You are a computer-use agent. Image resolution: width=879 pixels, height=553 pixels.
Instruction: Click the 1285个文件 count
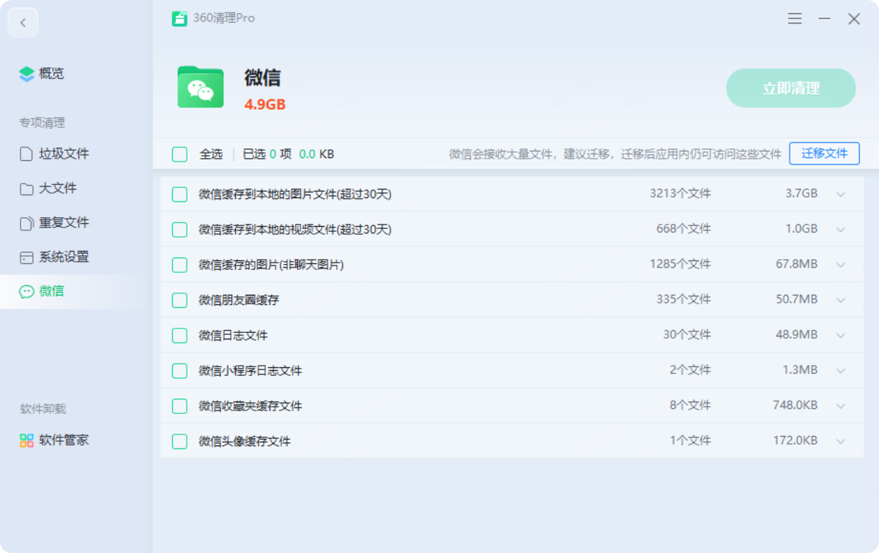tap(680, 264)
